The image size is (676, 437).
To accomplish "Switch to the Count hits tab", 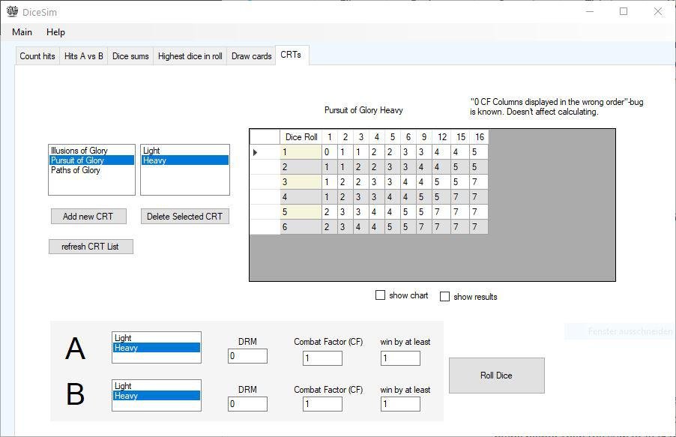I will [37, 56].
